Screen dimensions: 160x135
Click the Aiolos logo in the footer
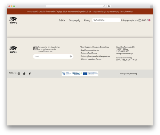(13, 50)
